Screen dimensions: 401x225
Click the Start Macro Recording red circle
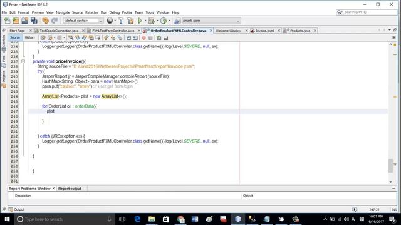[x=143, y=37]
